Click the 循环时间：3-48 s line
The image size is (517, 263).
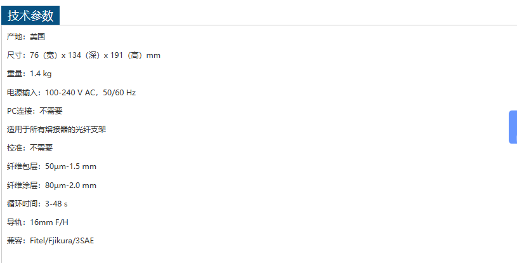pyautogui.click(x=37, y=204)
